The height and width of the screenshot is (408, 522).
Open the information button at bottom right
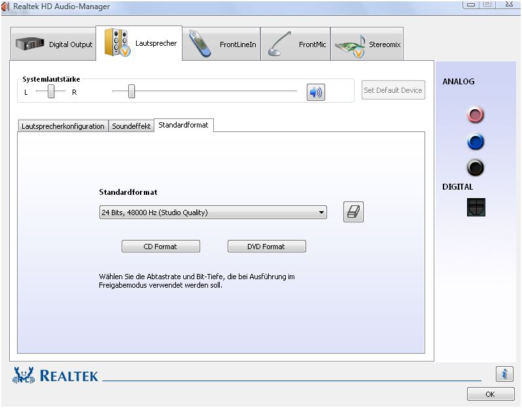click(x=504, y=374)
